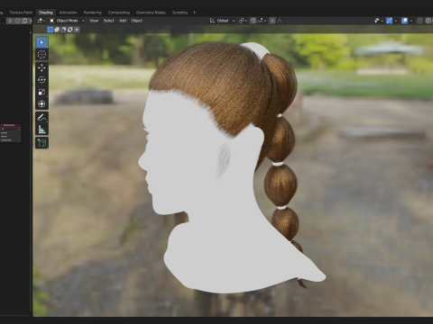Select the Material Output node header
Screen dimensions: 433x324
pyautogui.click(x=10, y=125)
